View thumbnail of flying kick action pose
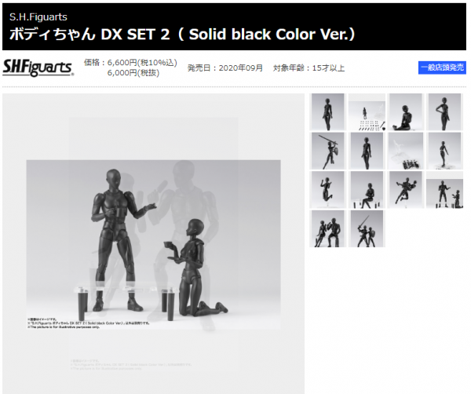Viewport: 471px width, 394px height. click(406, 190)
